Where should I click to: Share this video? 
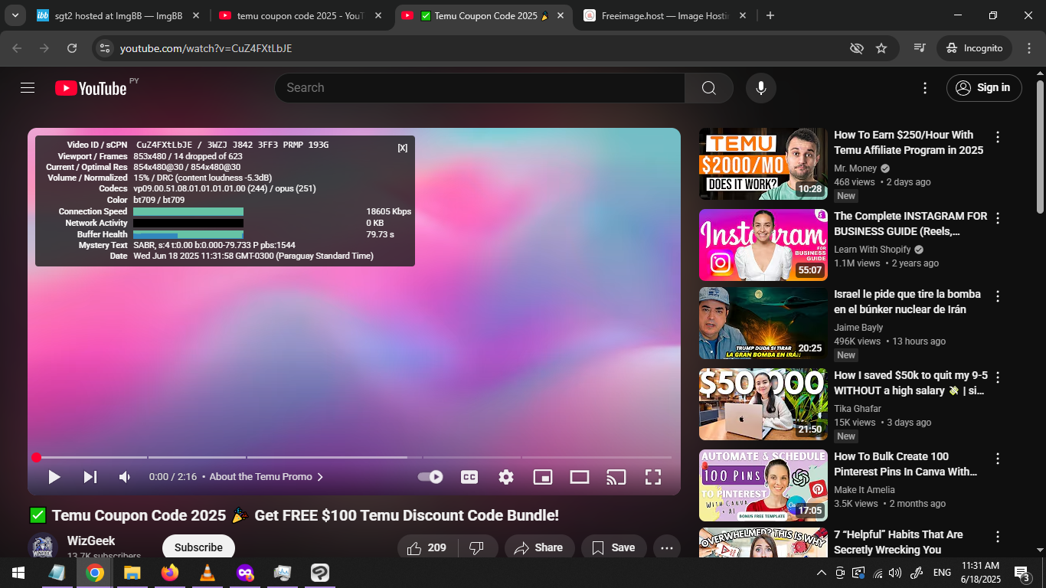pos(539,547)
